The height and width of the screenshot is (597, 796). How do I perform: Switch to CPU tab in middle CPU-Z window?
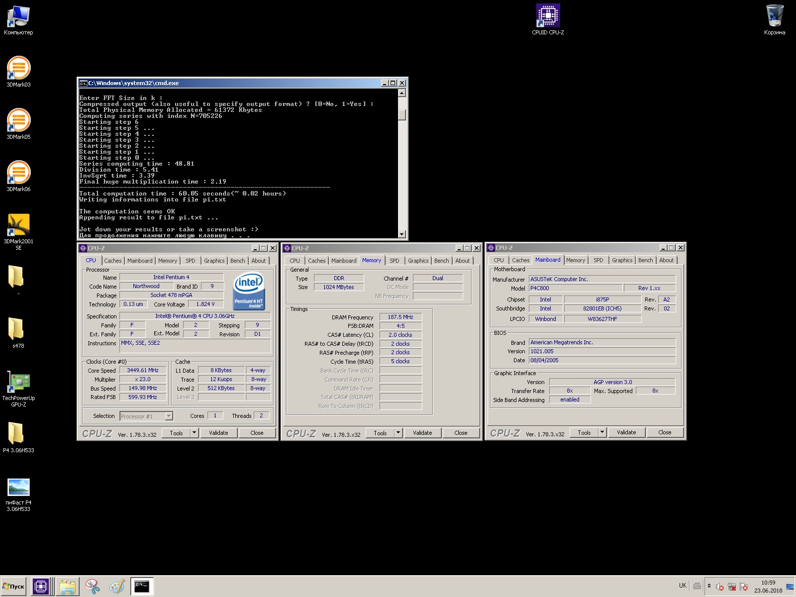tap(295, 261)
